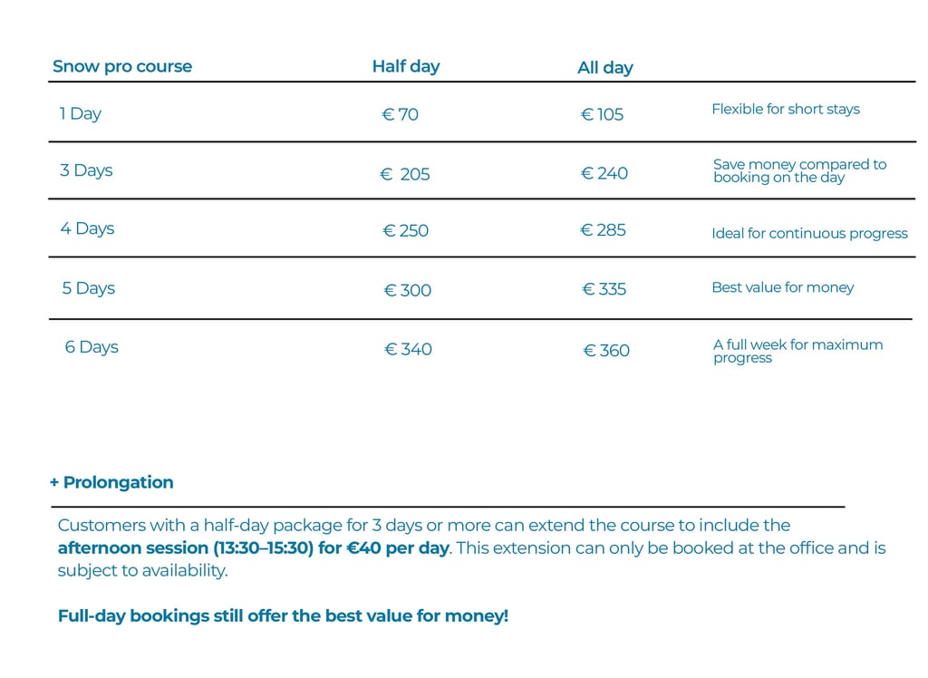Click the € 240 all-day price
928x678 pixels.
click(604, 173)
